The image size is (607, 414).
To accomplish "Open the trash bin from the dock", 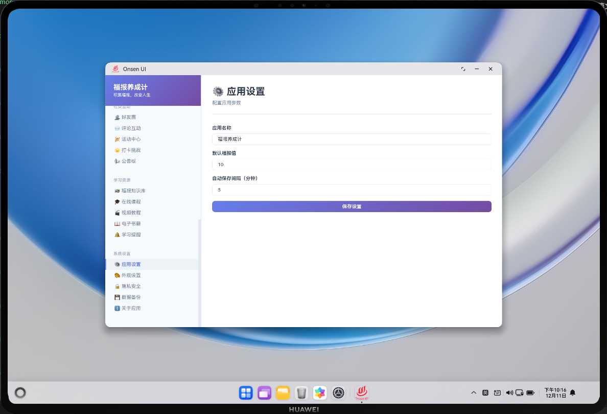I will click(x=301, y=393).
